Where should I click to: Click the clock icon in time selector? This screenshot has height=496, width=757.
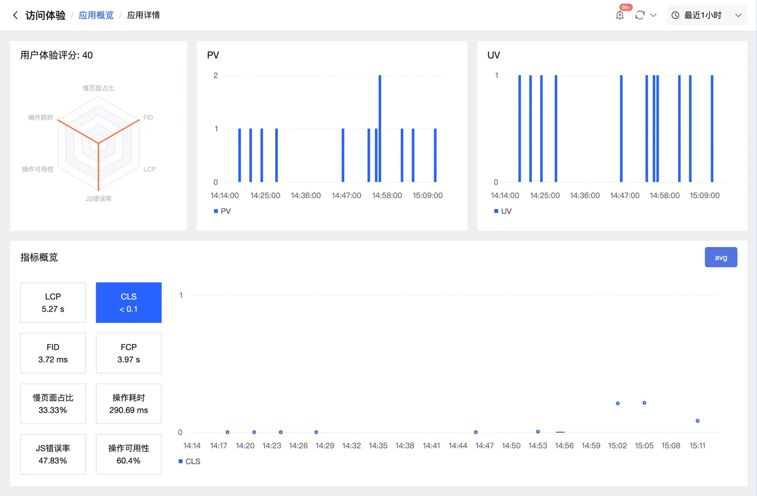pyautogui.click(x=675, y=15)
